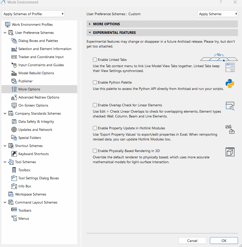
Task: Click Updates and Network globe icon
Action: pyautogui.click(x=14, y=130)
